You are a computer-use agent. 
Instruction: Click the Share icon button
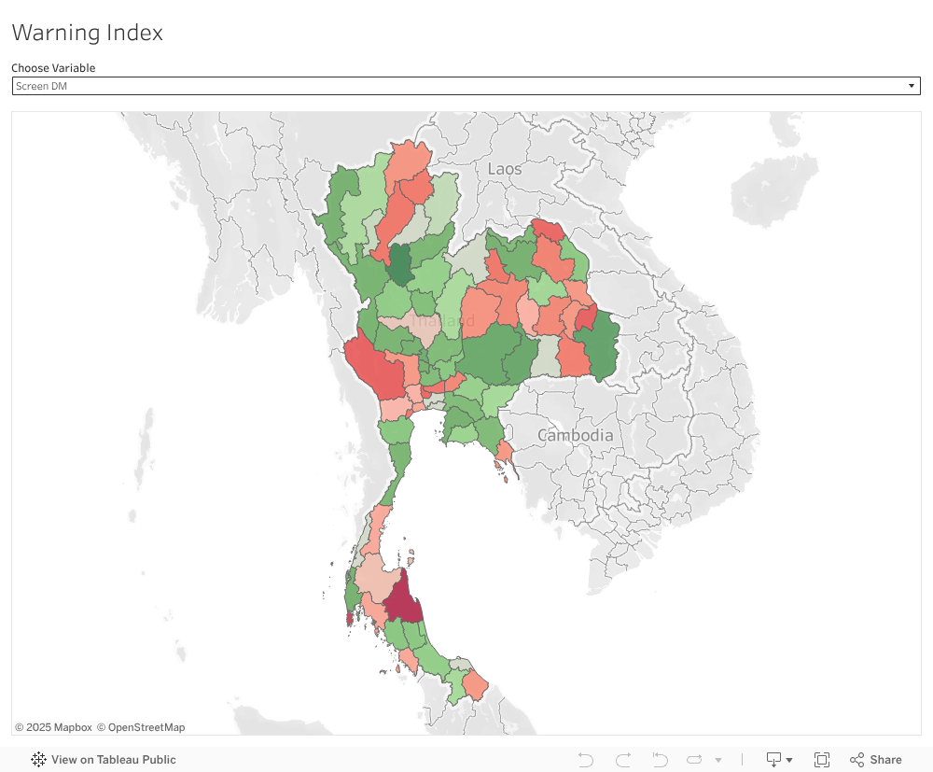[x=875, y=760]
